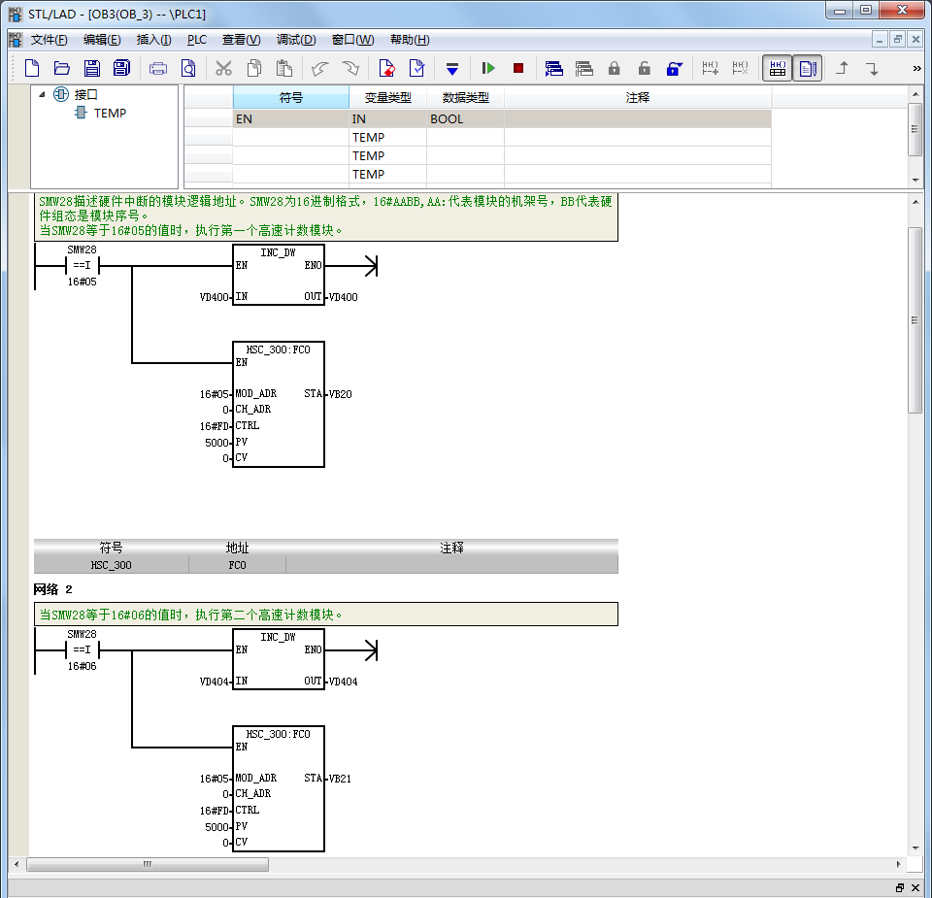932x898 pixels.
Task: Click HSC_300 entry in symbol info table
Action: pos(111,565)
